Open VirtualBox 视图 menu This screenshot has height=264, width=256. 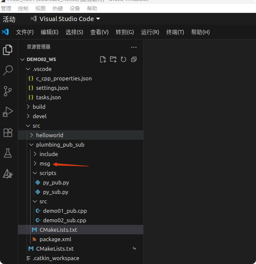pos(40,9)
